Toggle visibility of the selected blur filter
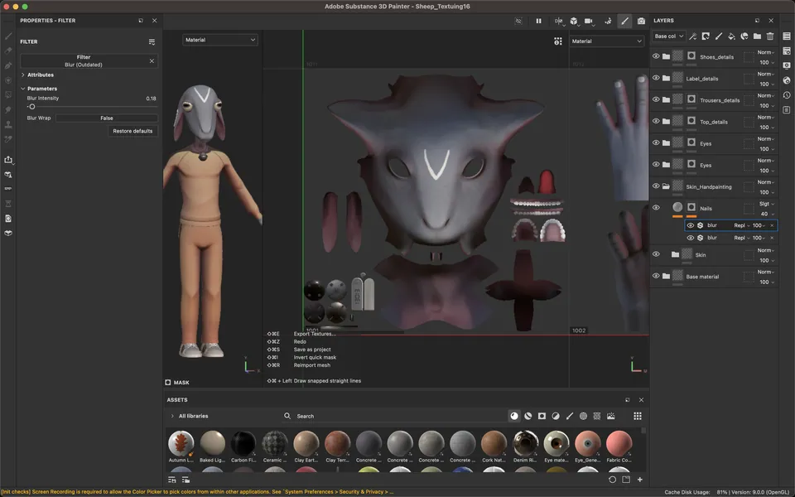The width and height of the screenshot is (795, 497). 690,225
